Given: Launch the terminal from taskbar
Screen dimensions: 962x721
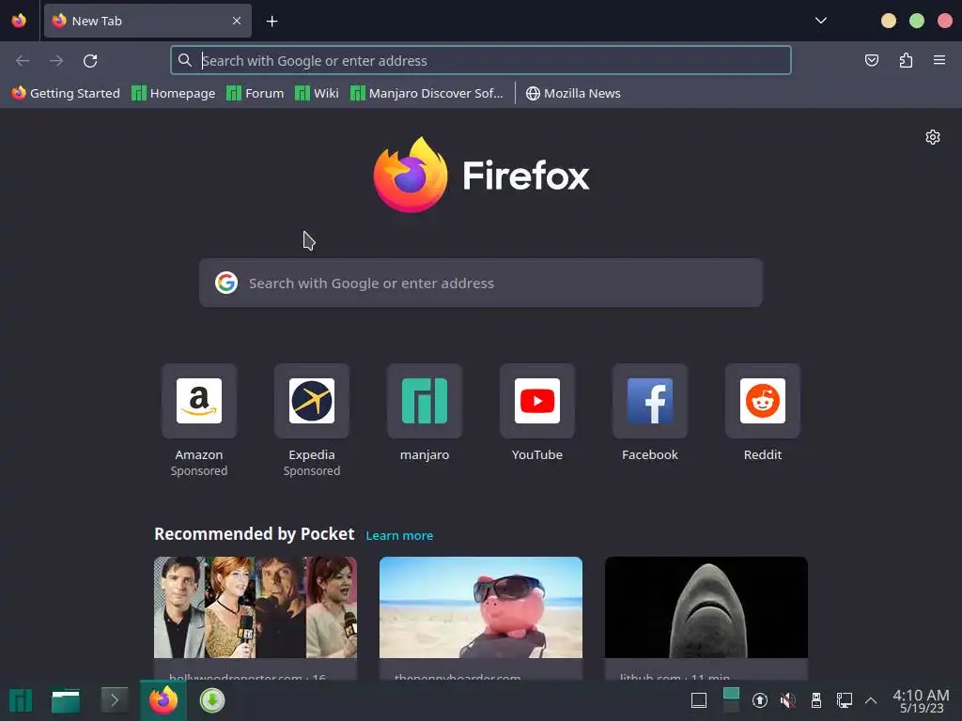Looking at the screenshot, I should 115,700.
